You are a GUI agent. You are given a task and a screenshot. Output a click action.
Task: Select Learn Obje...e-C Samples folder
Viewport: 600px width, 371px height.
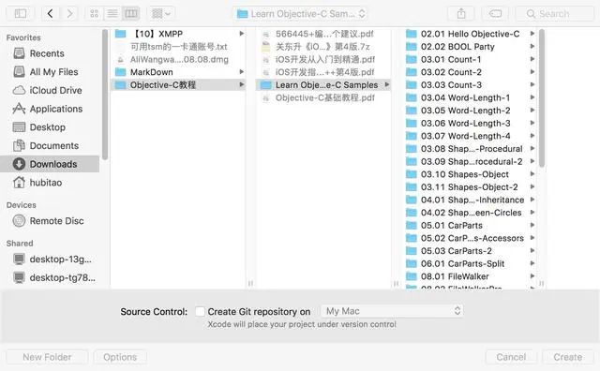tap(323, 84)
